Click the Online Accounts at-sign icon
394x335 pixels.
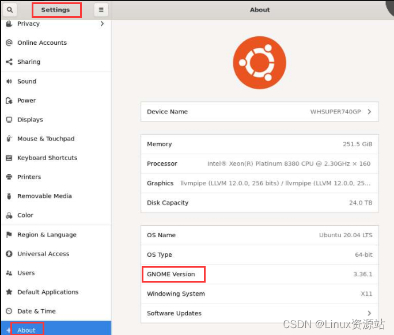pyautogui.click(x=9, y=43)
